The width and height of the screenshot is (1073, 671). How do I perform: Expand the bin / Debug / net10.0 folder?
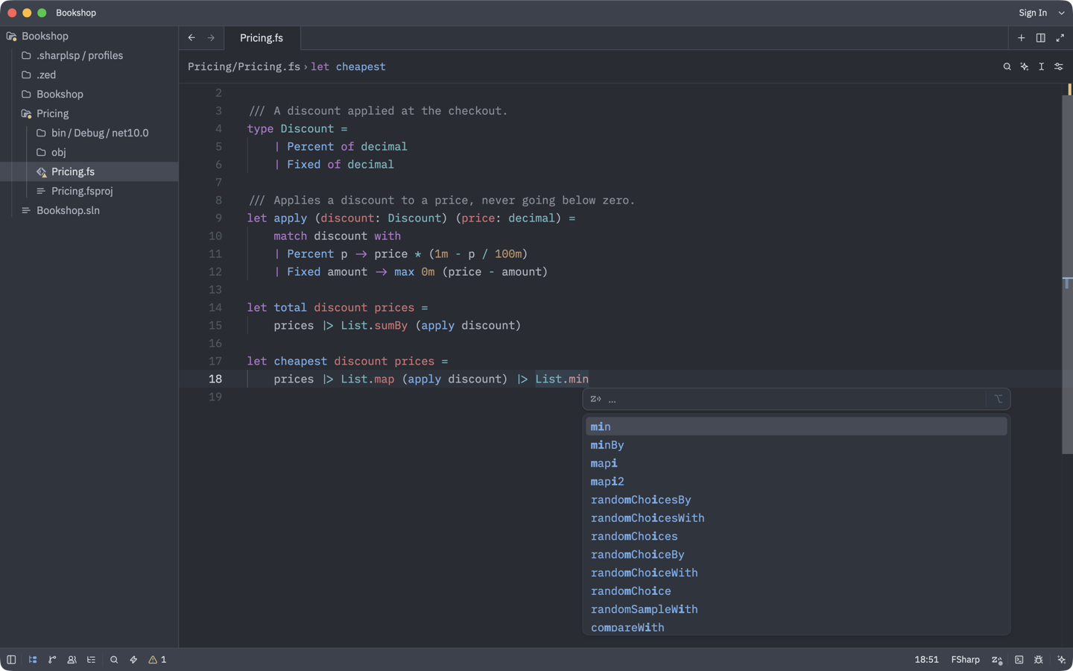[x=89, y=133]
